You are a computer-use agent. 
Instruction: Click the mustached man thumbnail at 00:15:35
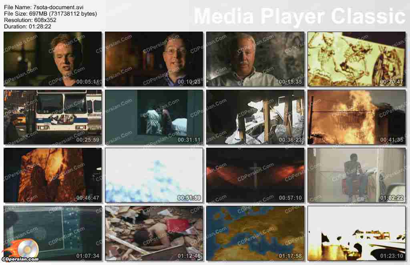tap(255, 59)
